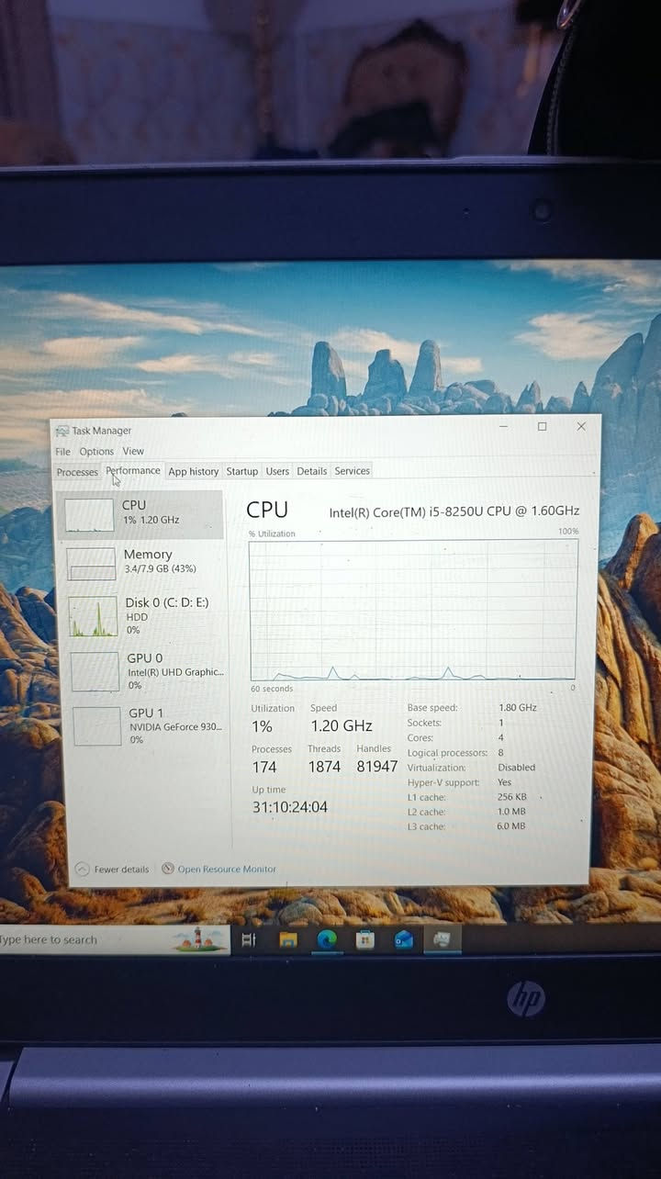Click the Threads value 1874
Screen dimensions: 661x1179
point(324,766)
